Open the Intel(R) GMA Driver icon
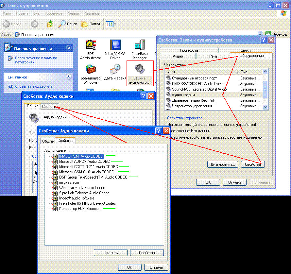Image resolution: width=291 pixels, height=274 pixels. tap(115, 49)
